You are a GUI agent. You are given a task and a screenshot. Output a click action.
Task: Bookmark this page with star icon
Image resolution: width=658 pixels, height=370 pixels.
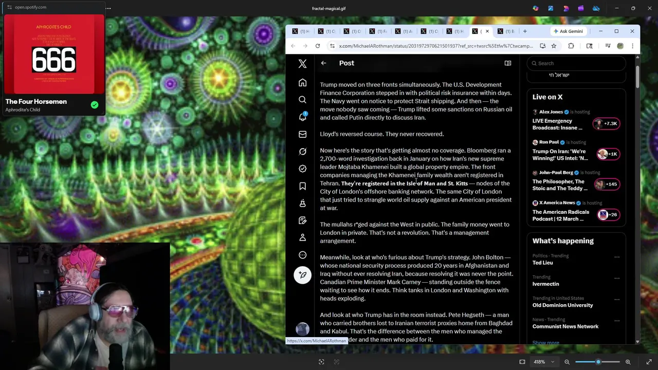pos(554,46)
